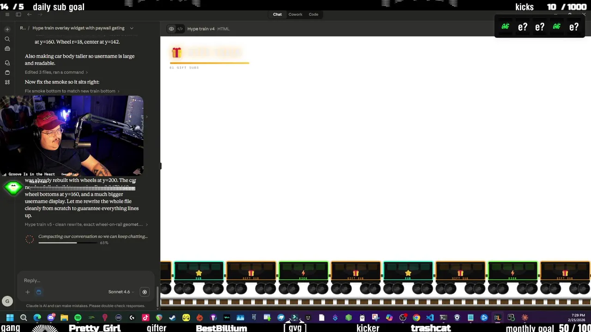Viewport: 591px width, 332px height.
Task: Click the disclaimer text about Claude mistakes
Action: (x=85, y=306)
